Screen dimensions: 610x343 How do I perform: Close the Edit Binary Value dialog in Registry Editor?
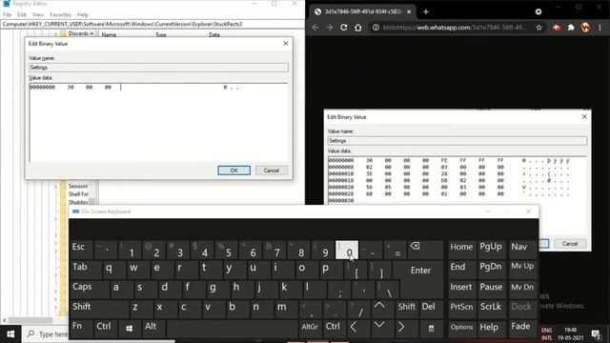point(286,44)
